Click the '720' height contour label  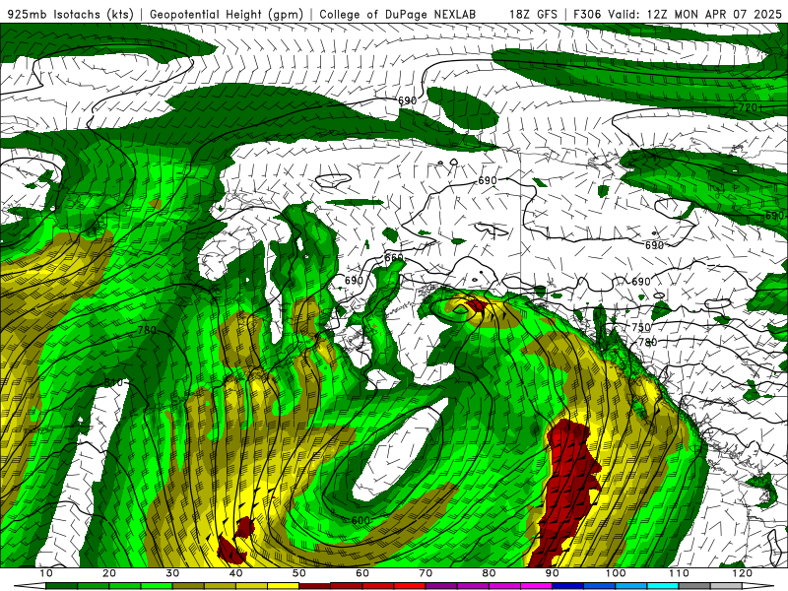(x=748, y=107)
